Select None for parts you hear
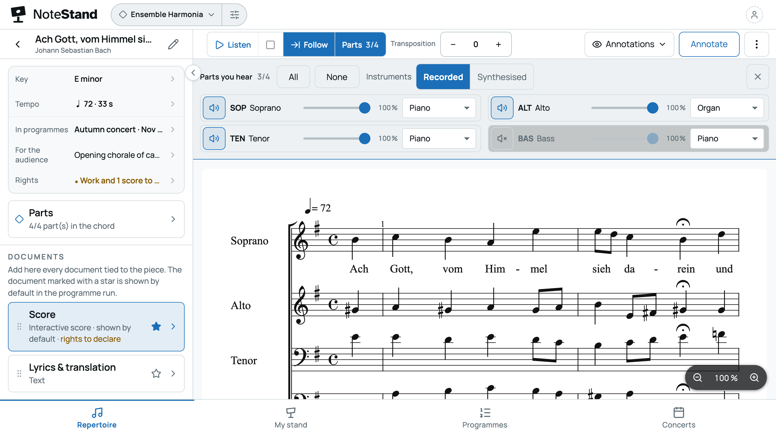Screen dimensions: 776x436 pos(337,77)
